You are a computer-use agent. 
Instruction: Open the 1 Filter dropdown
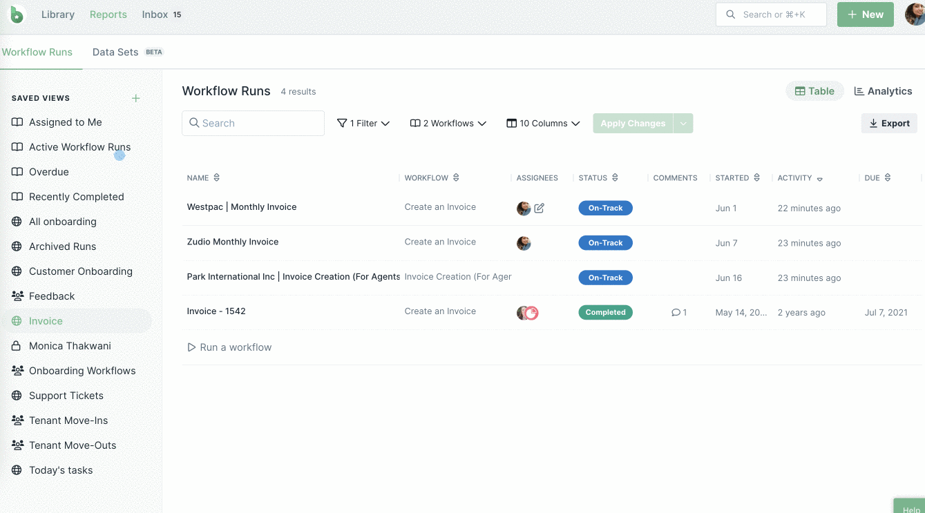363,124
